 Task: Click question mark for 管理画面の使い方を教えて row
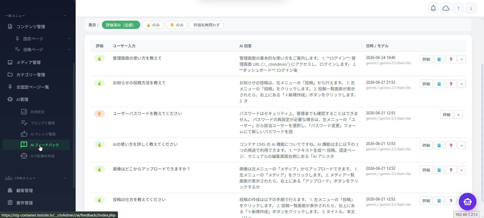pyautogui.click(x=451, y=59)
